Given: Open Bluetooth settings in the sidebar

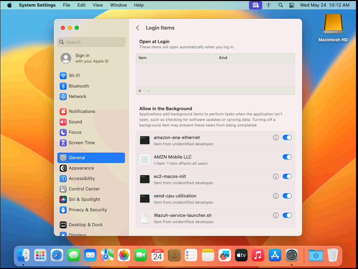Looking at the screenshot, I should (78, 86).
